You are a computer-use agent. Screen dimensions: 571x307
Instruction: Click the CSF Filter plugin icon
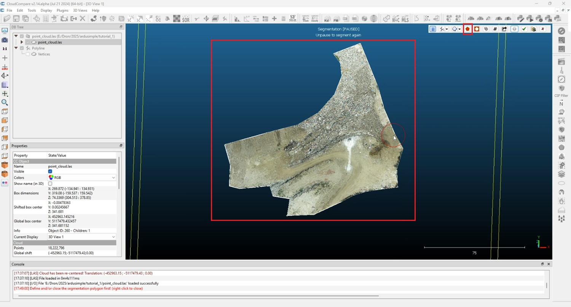tap(561, 88)
